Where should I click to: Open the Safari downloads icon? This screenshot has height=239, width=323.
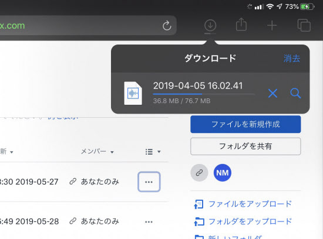click(x=210, y=25)
